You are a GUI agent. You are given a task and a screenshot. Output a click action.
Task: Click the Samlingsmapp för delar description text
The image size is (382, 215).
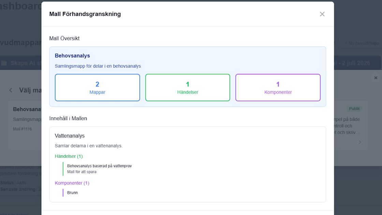coord(98,66)
